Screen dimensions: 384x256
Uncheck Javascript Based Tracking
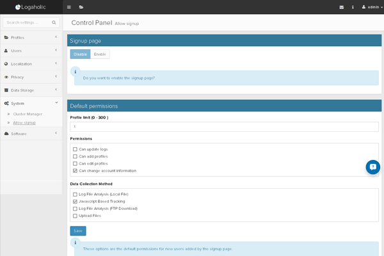75,201
